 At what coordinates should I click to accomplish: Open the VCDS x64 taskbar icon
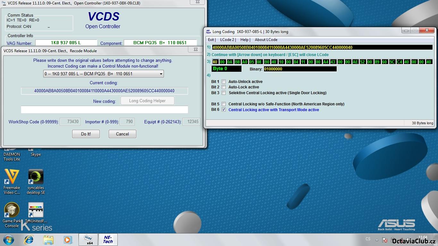coord(88,240)
